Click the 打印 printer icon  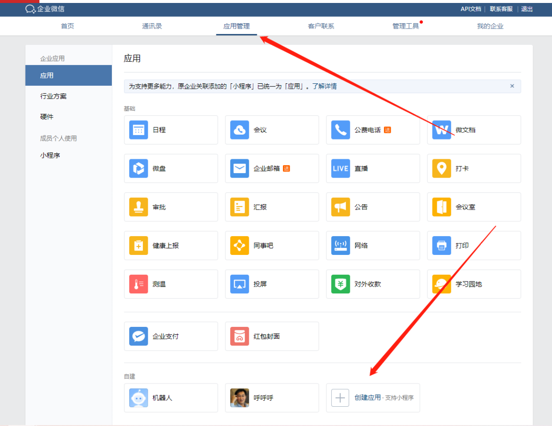[x=442, y=246]
